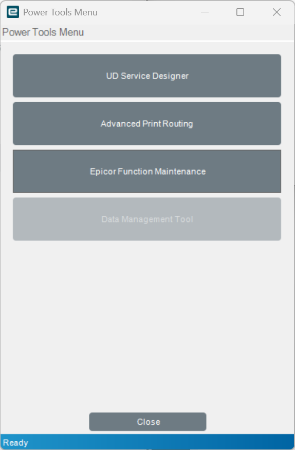Click the Epicor logo in title bar

click(13, 12)
